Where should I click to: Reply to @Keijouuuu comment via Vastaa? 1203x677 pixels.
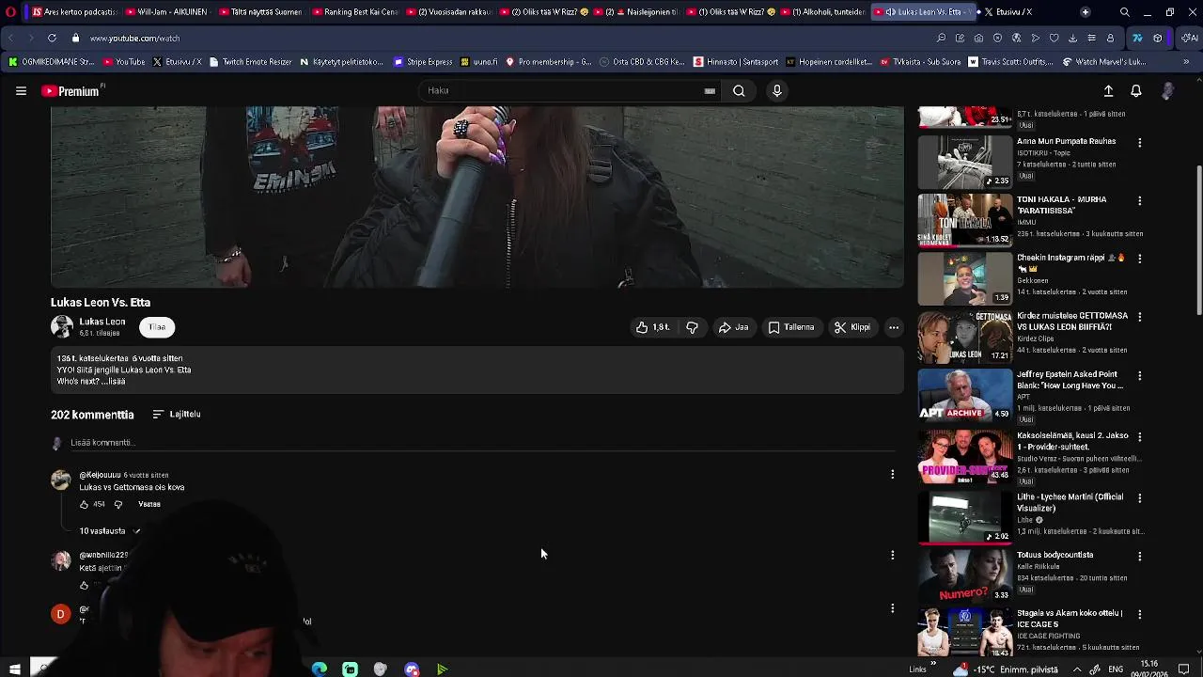tap(149, 504)
